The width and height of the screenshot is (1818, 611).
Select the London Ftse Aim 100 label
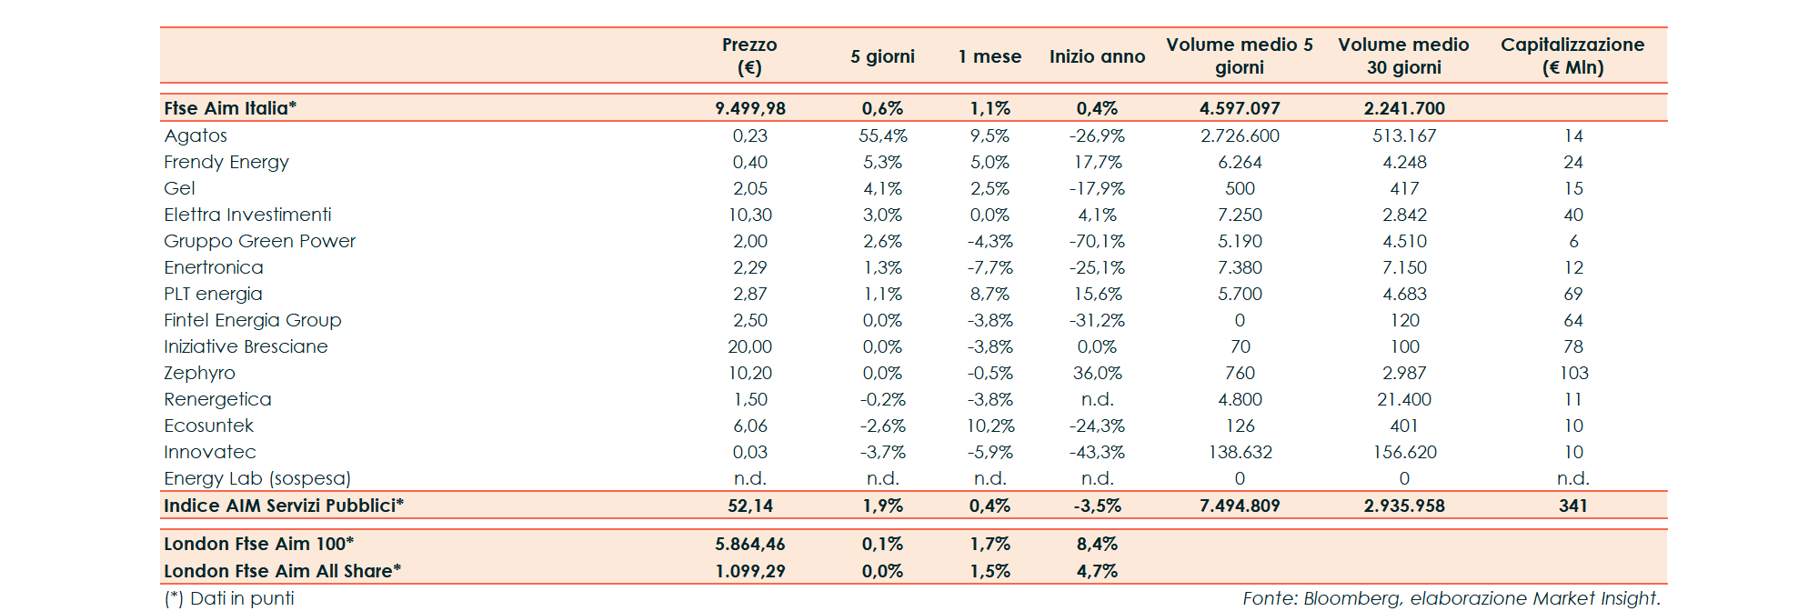[x=258, y=544]
